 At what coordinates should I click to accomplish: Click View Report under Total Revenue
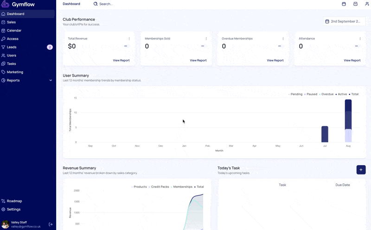(121, 60)
